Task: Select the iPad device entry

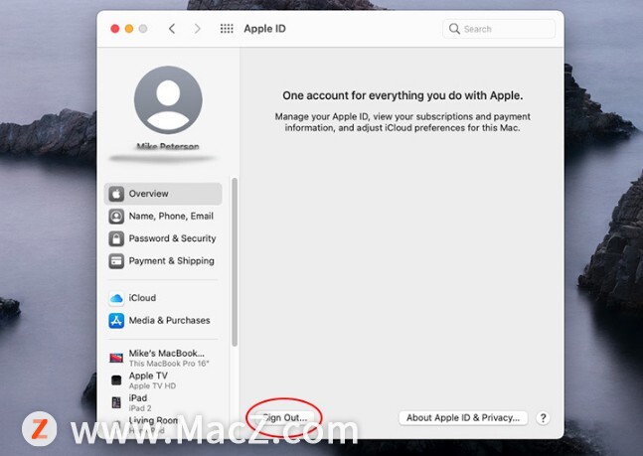Action: (163, 402)
